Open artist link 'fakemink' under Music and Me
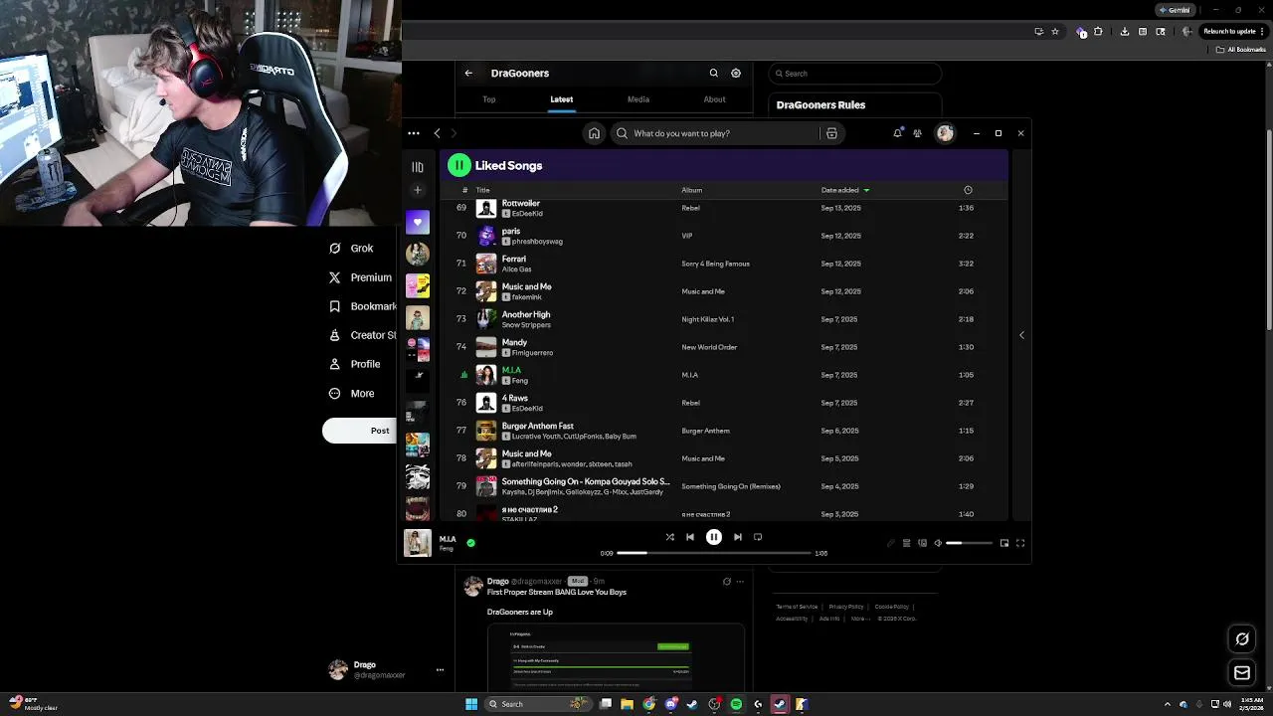Screen dimensions: 1273x716 point(527,297)
